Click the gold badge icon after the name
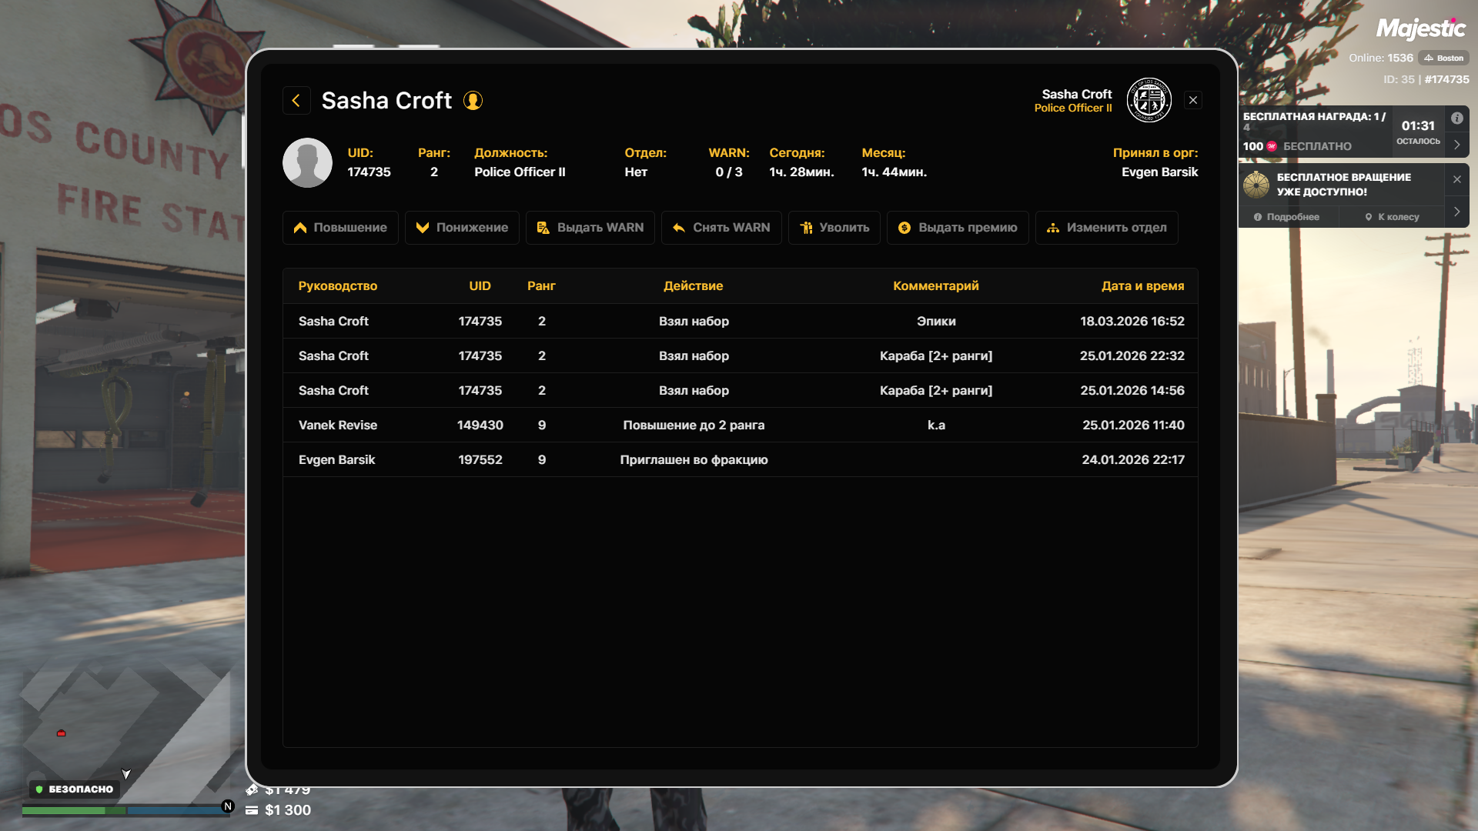1478x831 pixels. [x=473, y=101]
